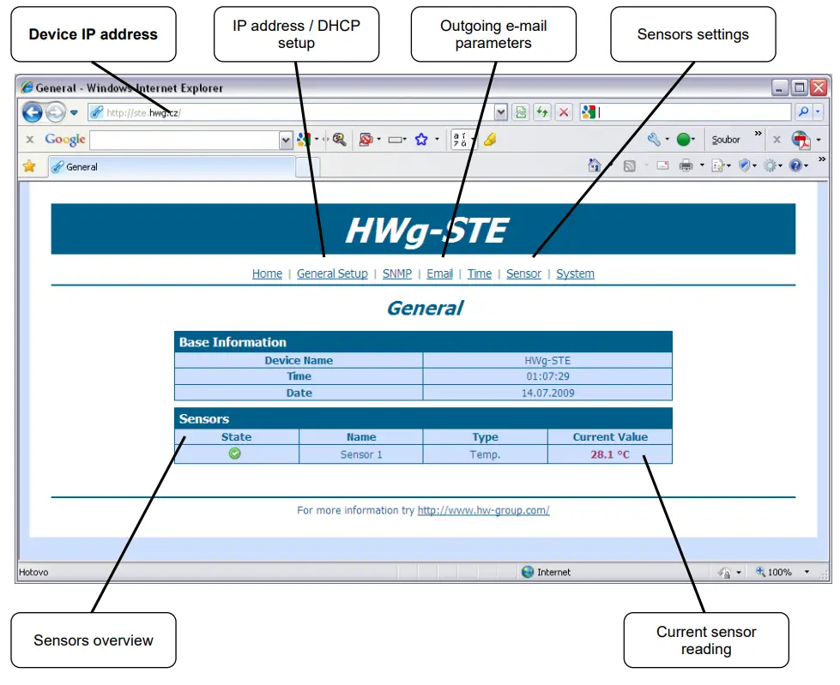The width and height of the screenshot is (840, 685).
Task: Open the Email settings page link
Action: tap(439, 273)
